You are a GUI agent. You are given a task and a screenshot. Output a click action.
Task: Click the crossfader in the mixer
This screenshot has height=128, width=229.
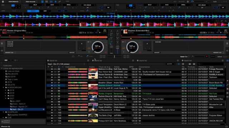point(114,57)
